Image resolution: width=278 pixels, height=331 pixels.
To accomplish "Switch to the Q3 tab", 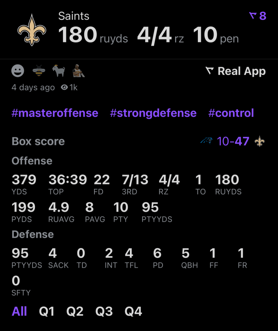I will (x=104, y=312).
